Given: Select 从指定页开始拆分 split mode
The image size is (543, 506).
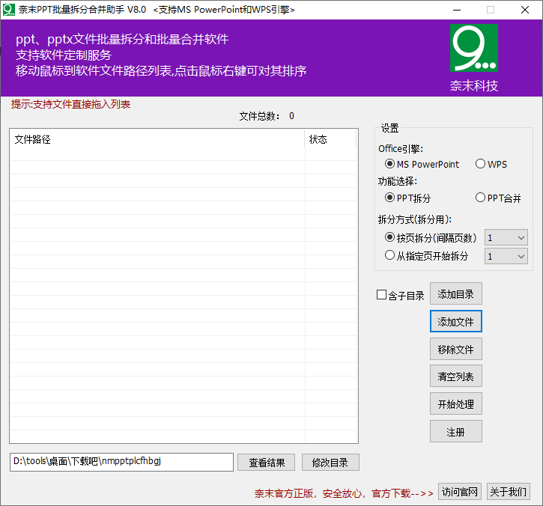Looking at the screenshot, I should pyautogui.click(x=427, y=256).
